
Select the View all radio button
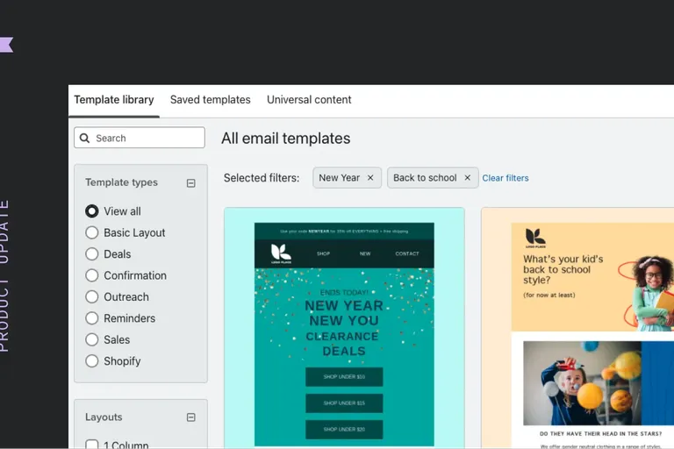[91, 211]
